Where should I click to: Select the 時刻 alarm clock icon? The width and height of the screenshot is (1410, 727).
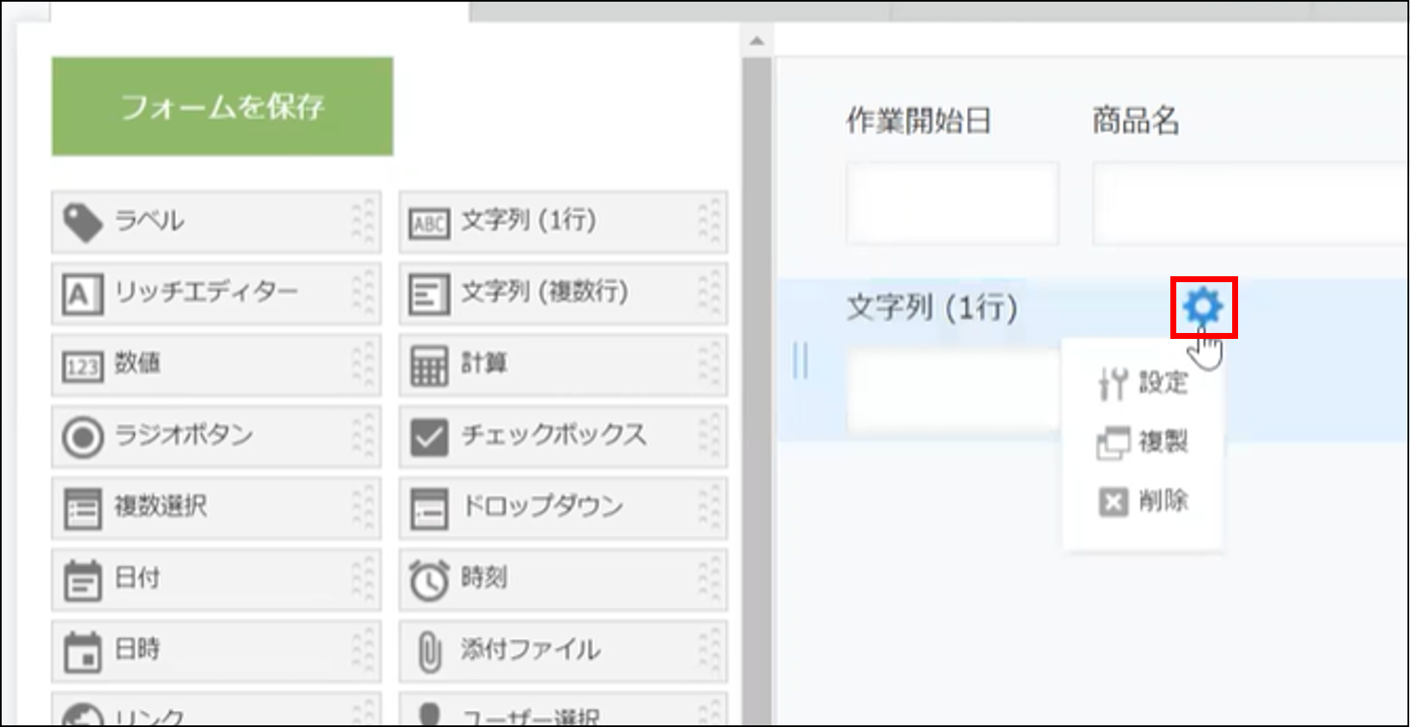(x=429, y=580)
